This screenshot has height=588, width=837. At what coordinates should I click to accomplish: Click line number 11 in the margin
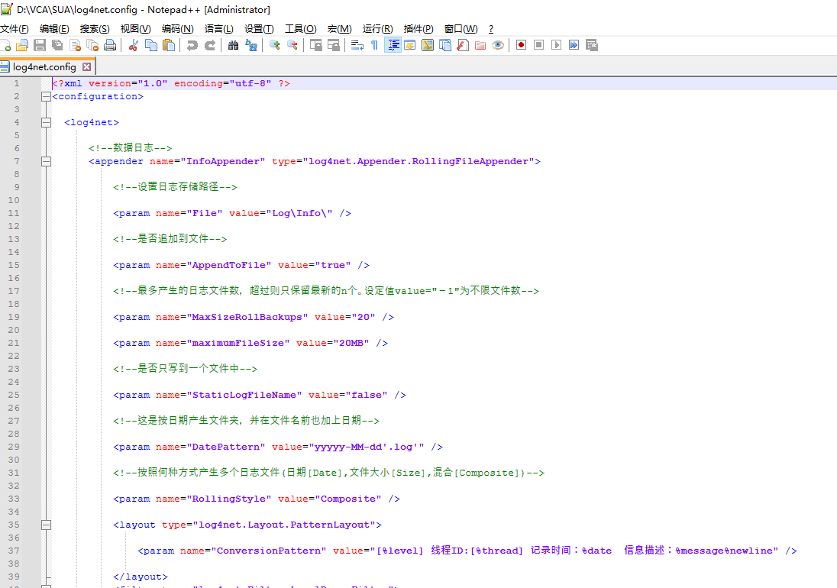13,213
